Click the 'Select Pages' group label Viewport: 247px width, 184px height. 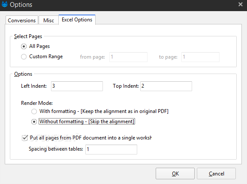(x=28, y=36)
